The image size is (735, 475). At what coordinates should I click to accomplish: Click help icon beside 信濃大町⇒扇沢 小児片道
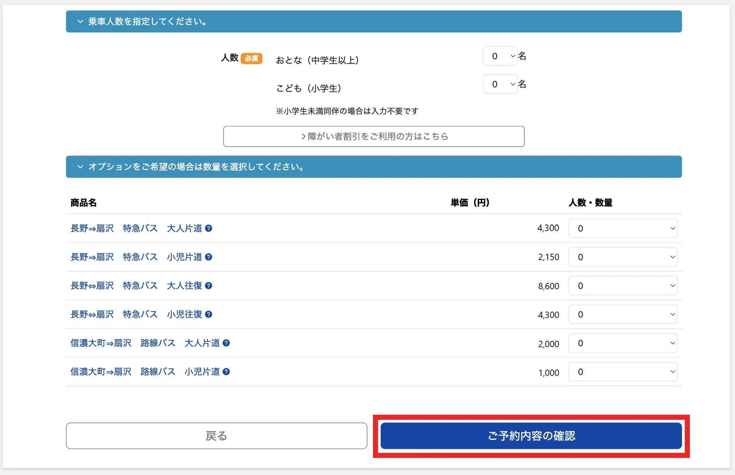(226, 372)
